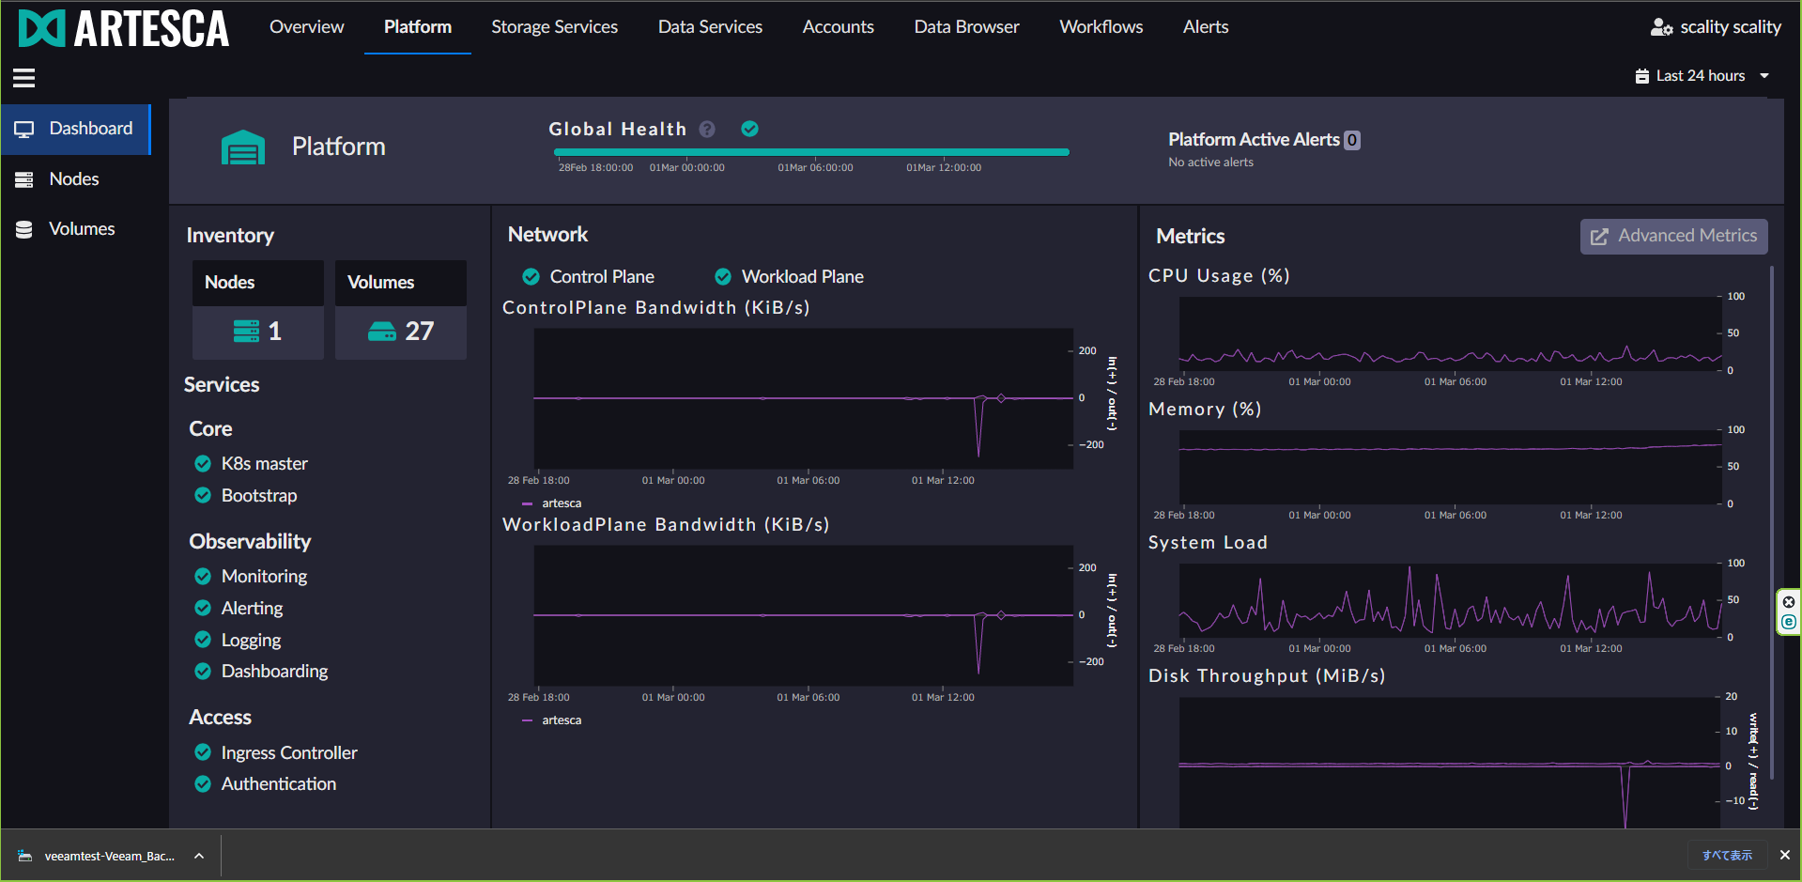Click the Logging status icon
This screenshot has height=882, width=1802.
coord(202,640)
